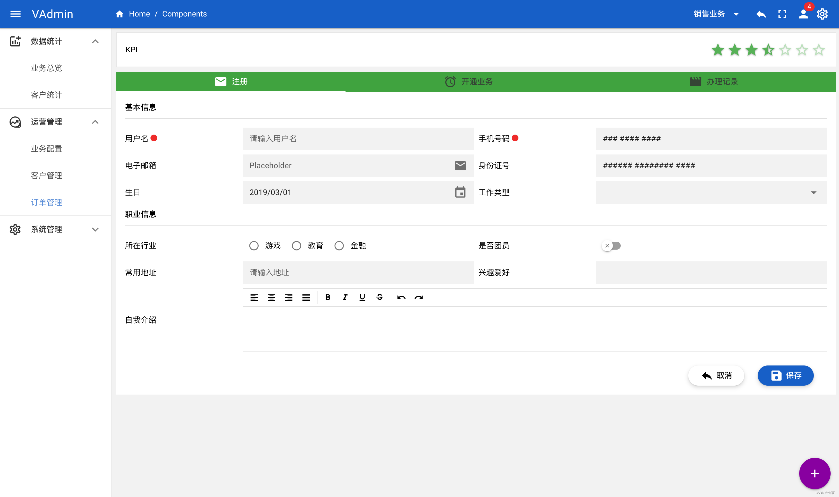Screen dimensions: 839x497
Task: Click the 请输入用户名 input field
Action: (x=358, y=139)
